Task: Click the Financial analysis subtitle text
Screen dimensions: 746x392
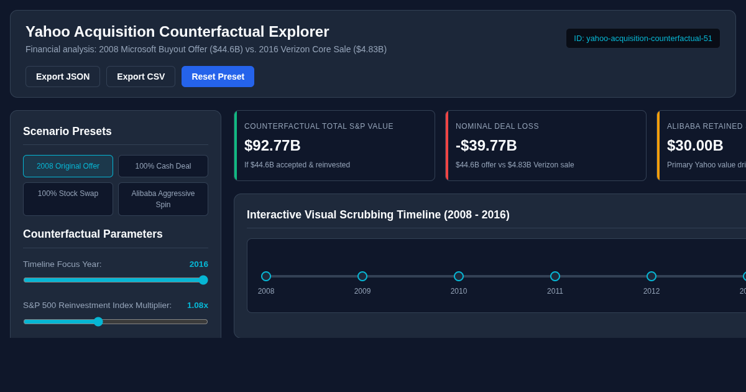Action: (206, 49)
